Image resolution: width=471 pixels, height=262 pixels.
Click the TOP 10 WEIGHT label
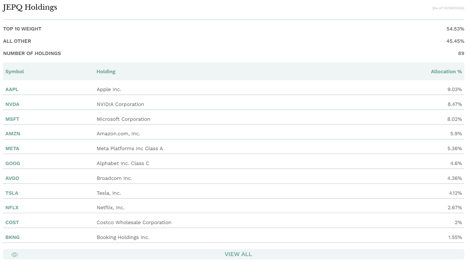[22, 29]
